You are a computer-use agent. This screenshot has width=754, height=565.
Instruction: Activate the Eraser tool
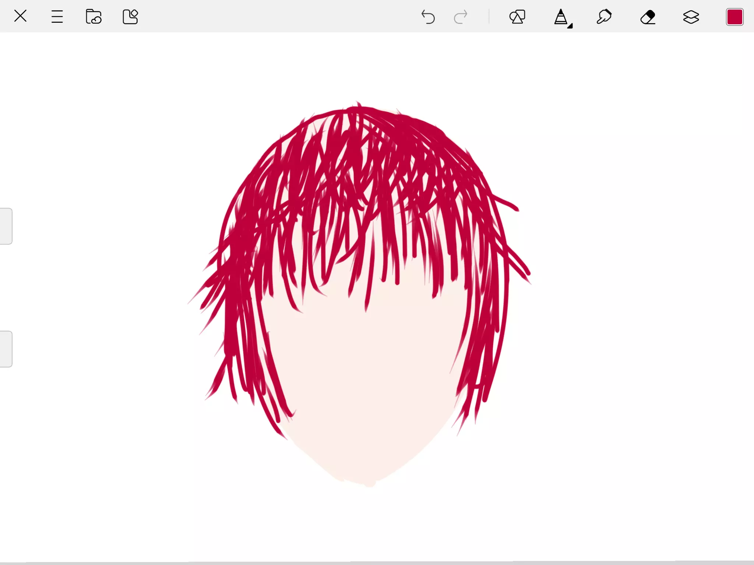(648, 17)
